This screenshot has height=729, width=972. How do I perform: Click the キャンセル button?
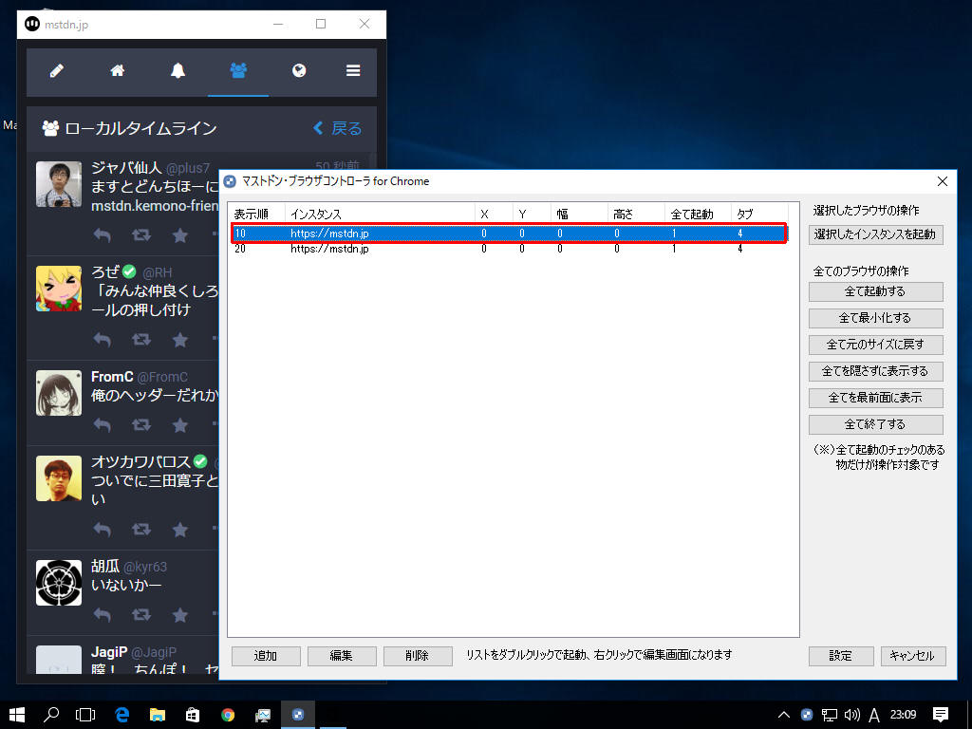tap(913, 656)
